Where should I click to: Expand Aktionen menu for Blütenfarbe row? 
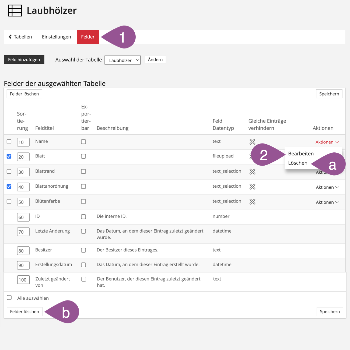click(x=327, y=202)
